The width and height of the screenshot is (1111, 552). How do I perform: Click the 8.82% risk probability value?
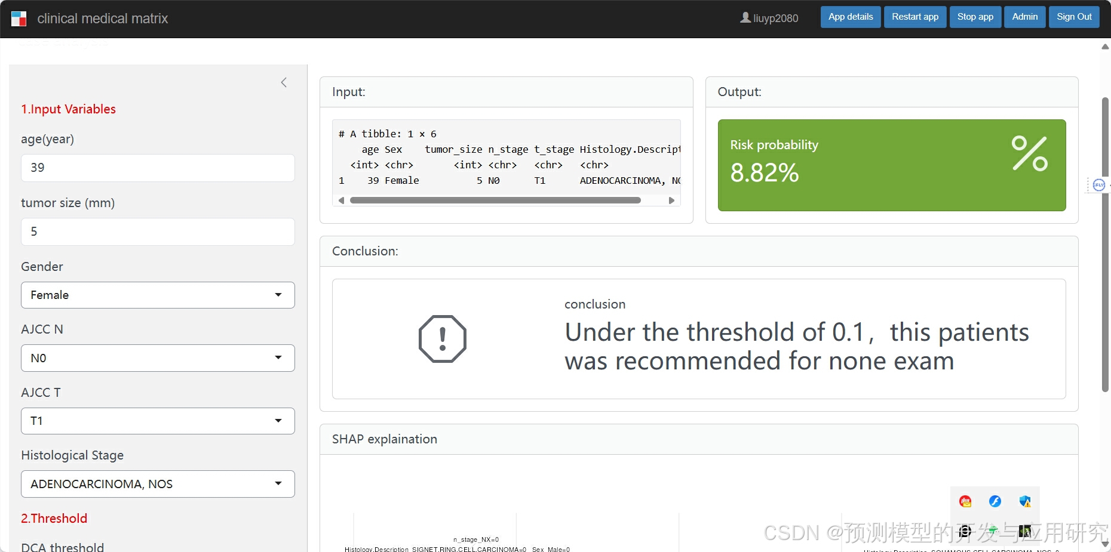point(765,173)
